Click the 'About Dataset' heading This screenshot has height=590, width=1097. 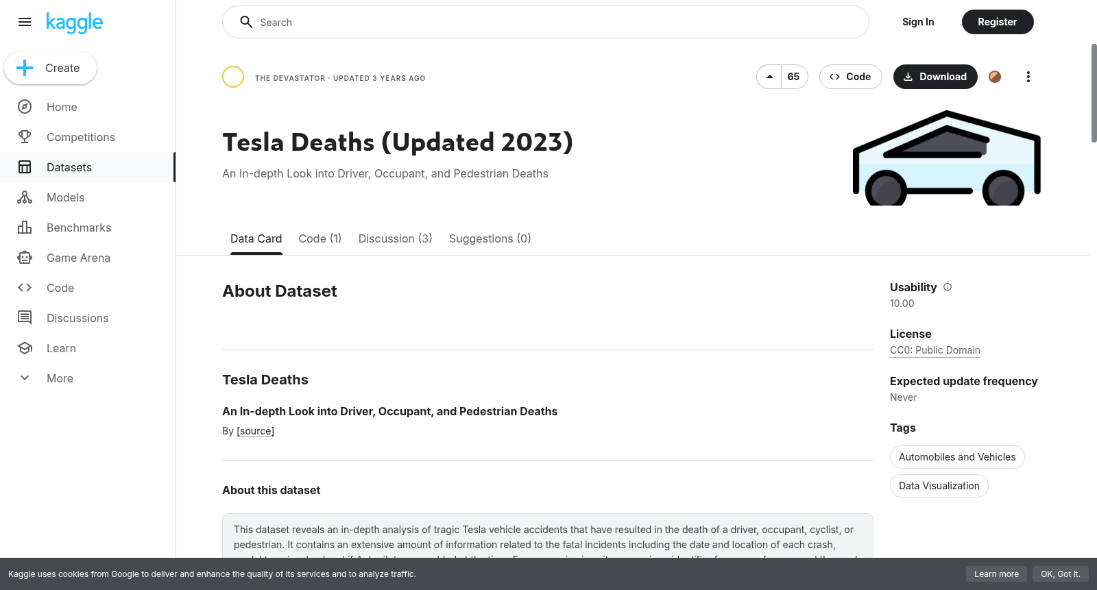click(x=280, y=291)
